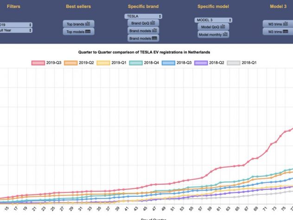Expand the year filter dropdown
This screenshot has height=220, width=293.
point(16,25)
